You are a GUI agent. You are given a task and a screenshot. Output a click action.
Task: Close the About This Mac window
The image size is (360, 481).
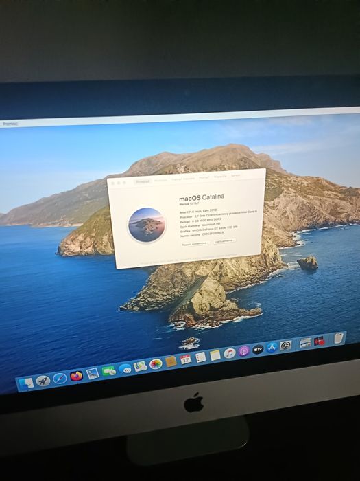pos(112,183)
